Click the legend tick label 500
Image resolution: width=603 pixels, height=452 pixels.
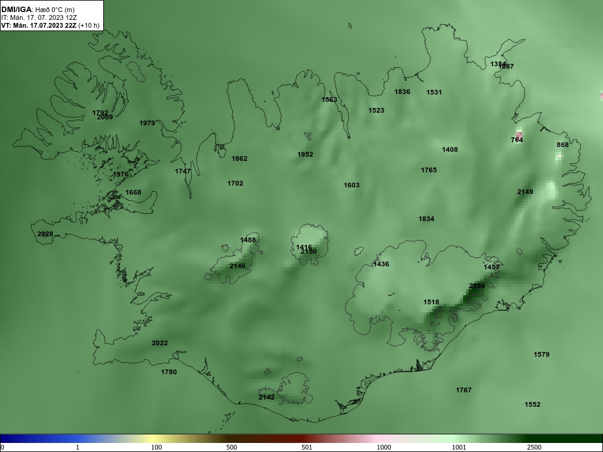point(232,447)
